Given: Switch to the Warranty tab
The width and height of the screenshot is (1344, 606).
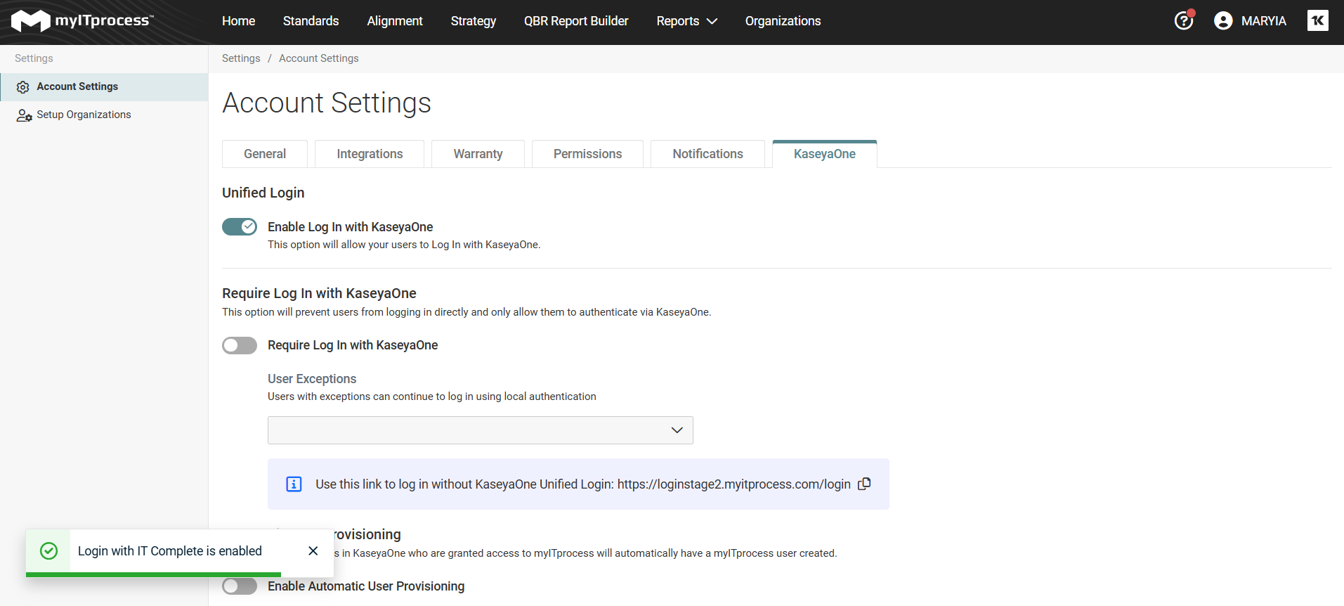Looking at the screenshot, I should coord(478,154).
